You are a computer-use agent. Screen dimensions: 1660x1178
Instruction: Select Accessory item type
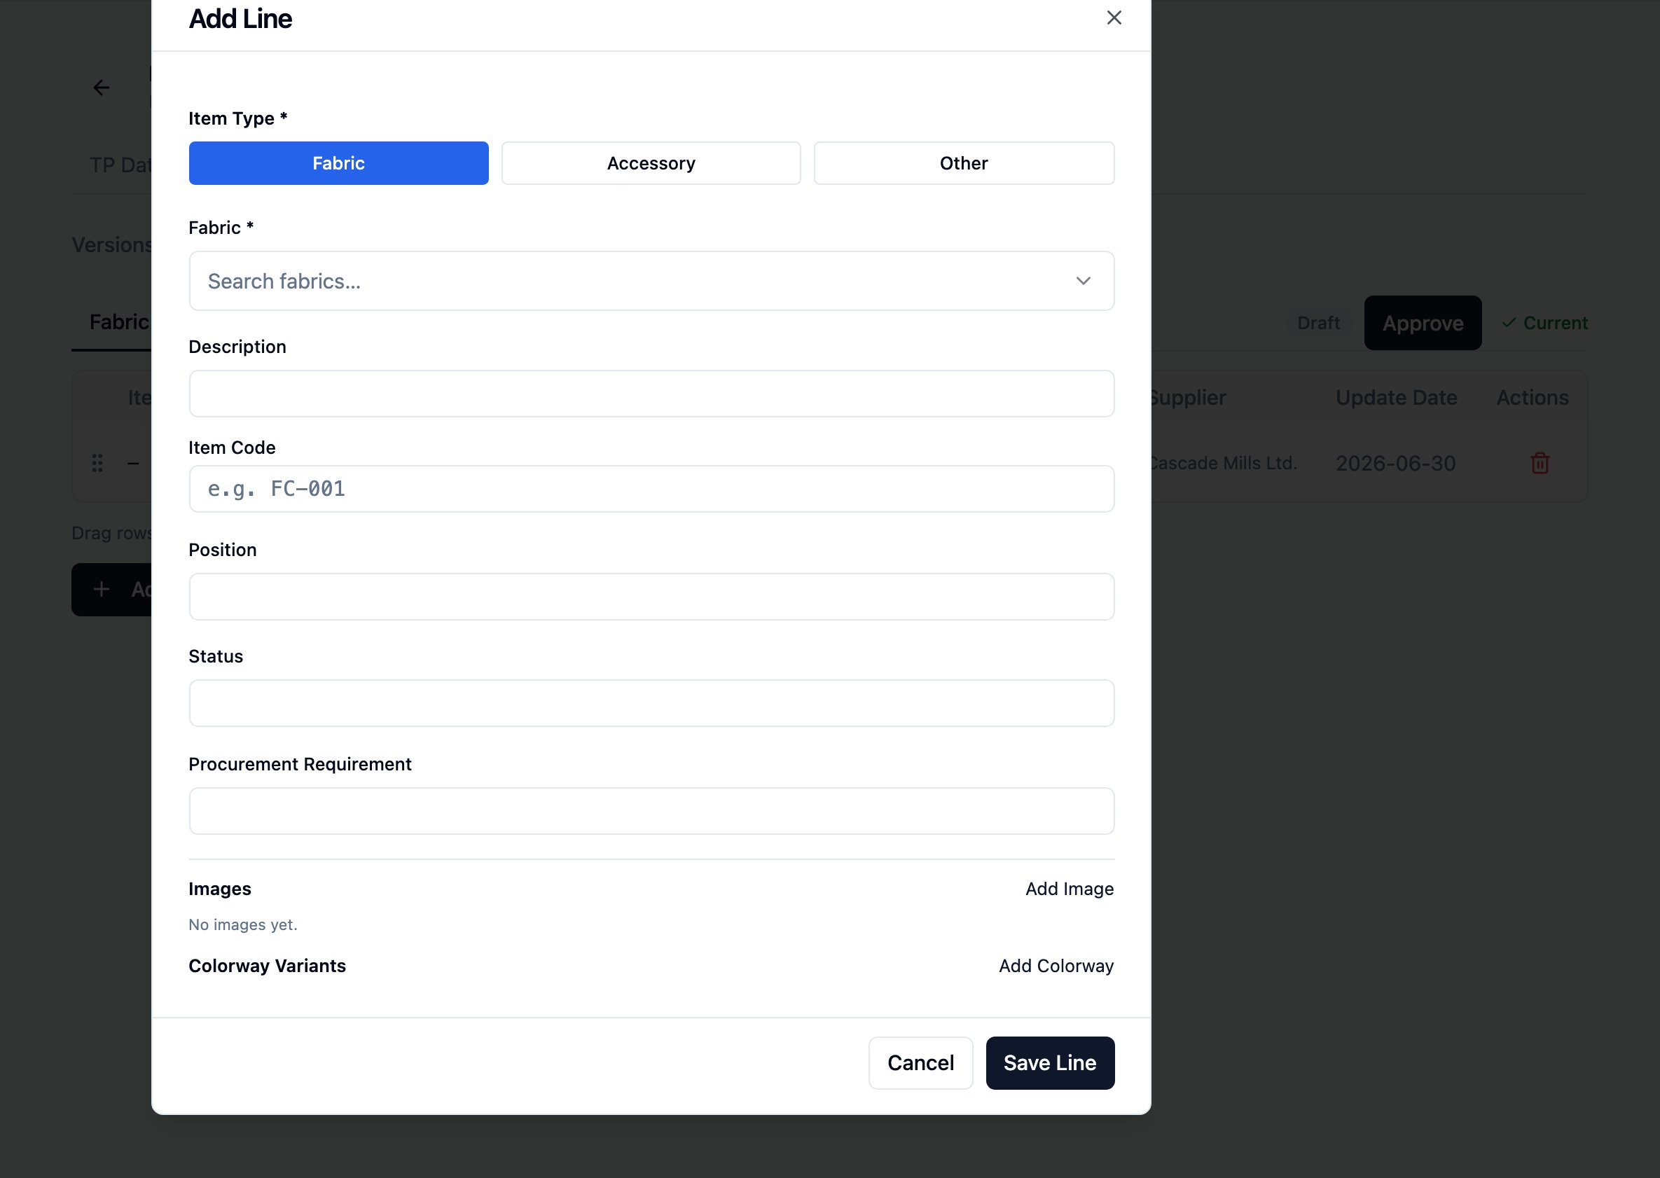(651, 163)
